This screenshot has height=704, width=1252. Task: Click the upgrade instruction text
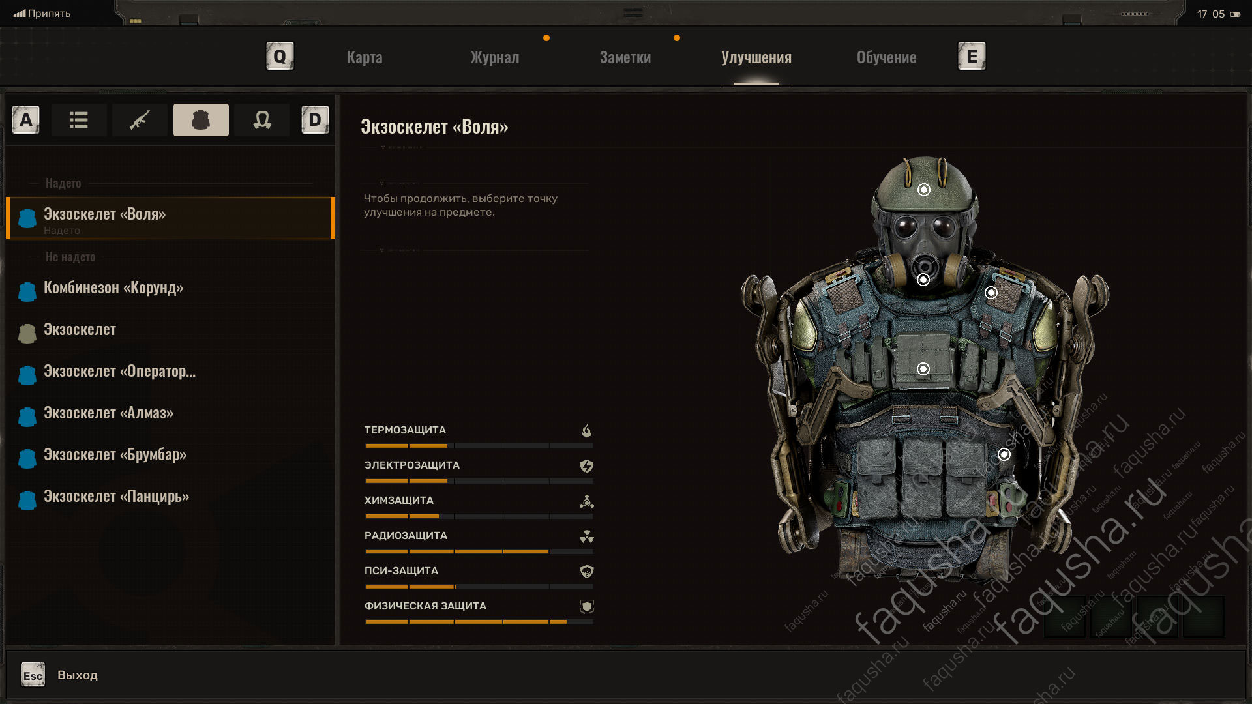pos(460,205)
